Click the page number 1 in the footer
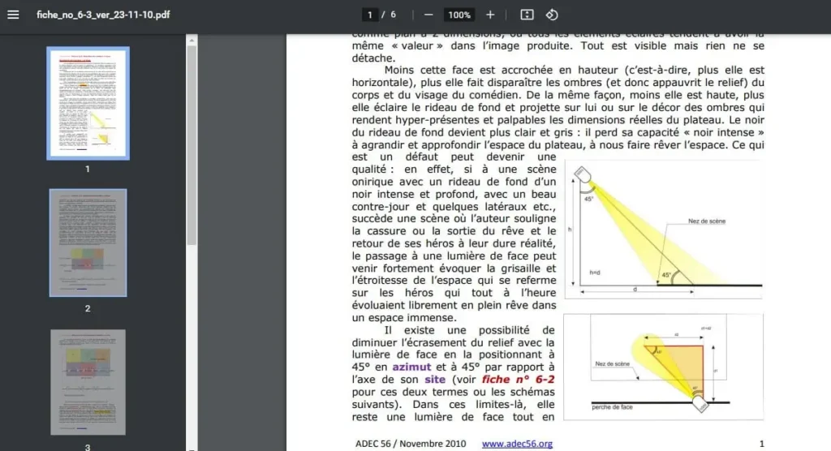 [x=761, y=444]
